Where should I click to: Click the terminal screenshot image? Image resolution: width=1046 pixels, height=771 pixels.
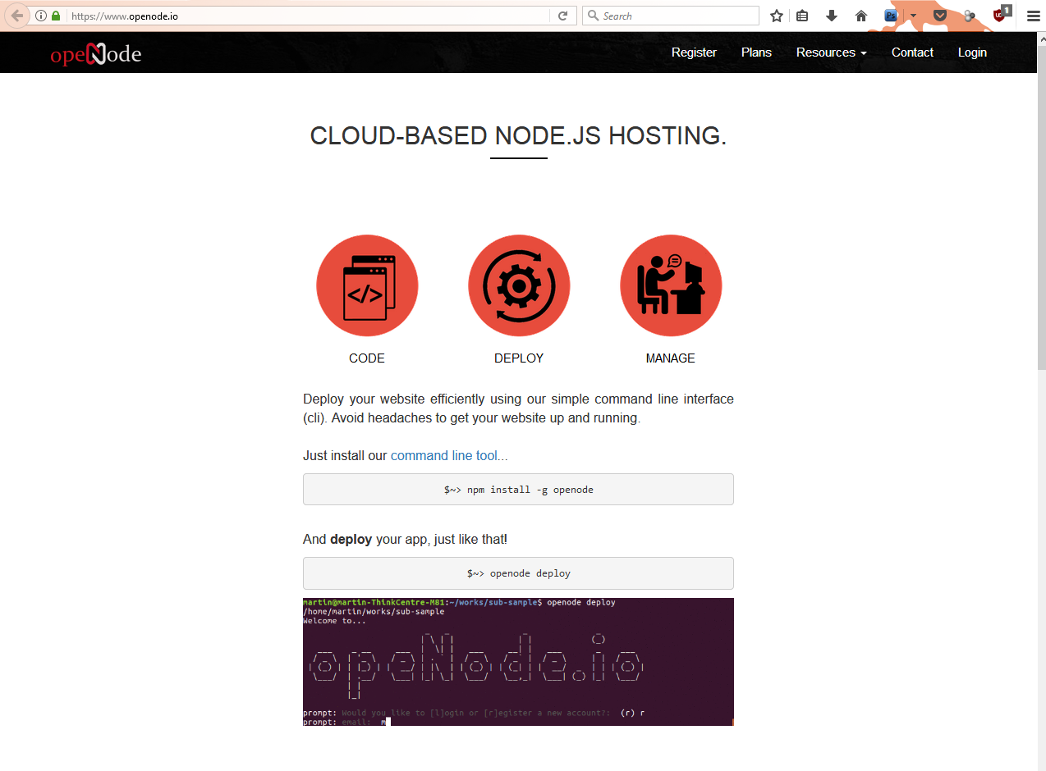(x=518, y=662)
